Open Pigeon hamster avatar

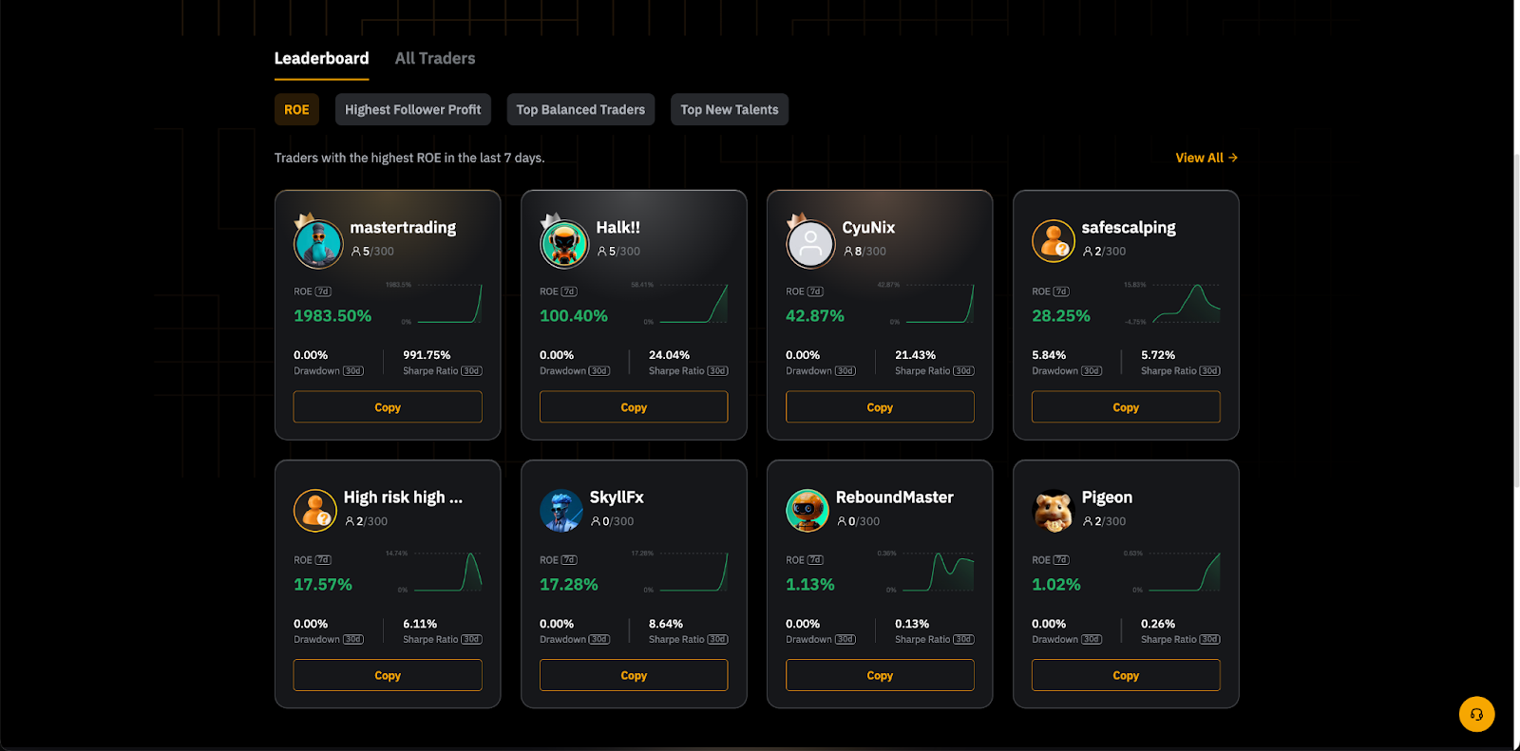(x=1054, y=511)
